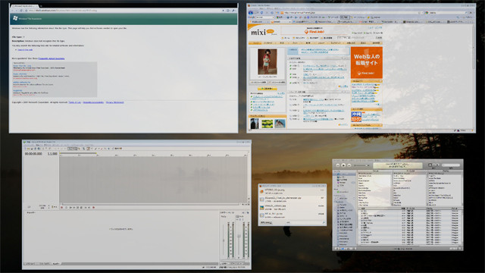The width and height of the screenshot is (485, 273).
Task: Go back with Firefox's back arrow button
Action: [251, 13]
